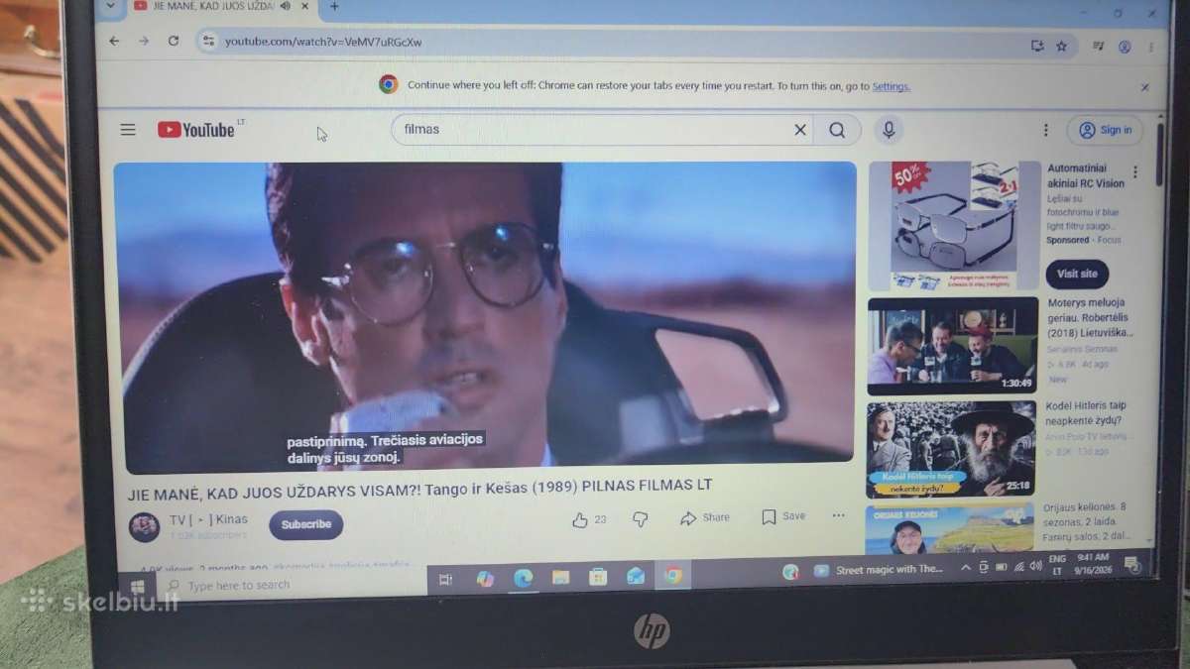Open Mail app from the taskbar
1190x669 pixels.
coord(636,575)
